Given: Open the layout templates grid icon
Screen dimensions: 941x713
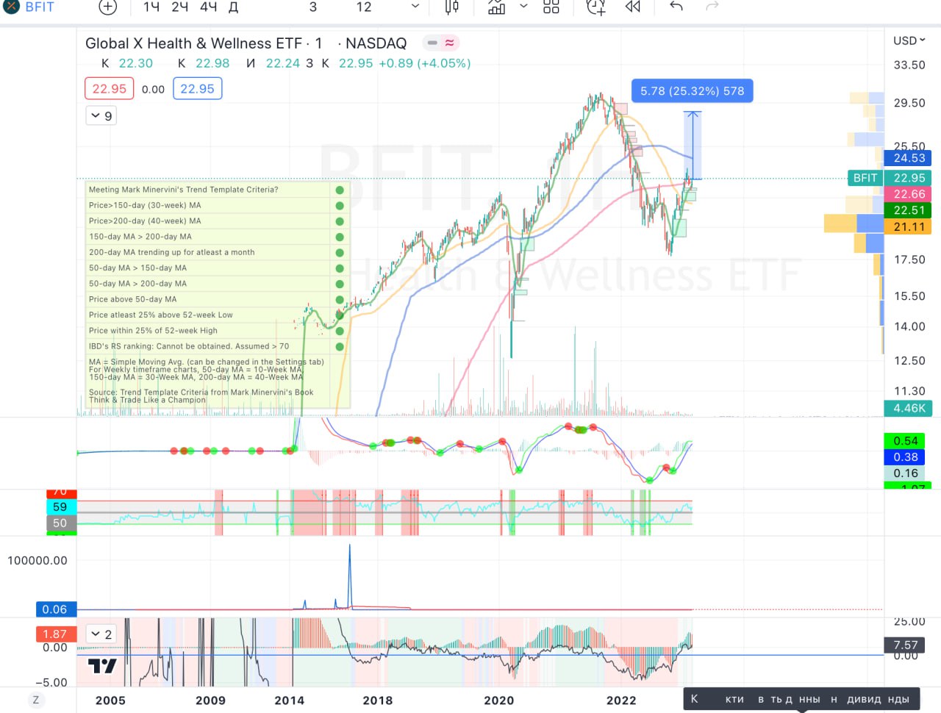Looking at the screenshot, I should (551, 7).
